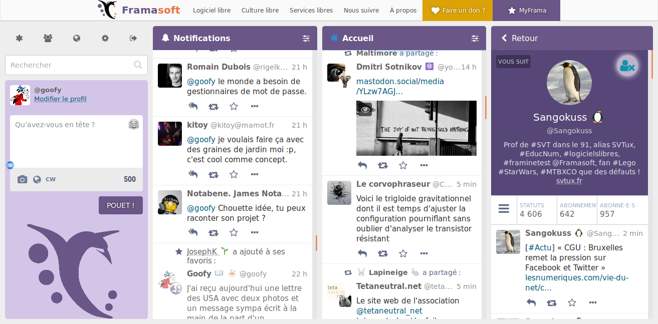Open the svtux.fr link

click(569, 181)
